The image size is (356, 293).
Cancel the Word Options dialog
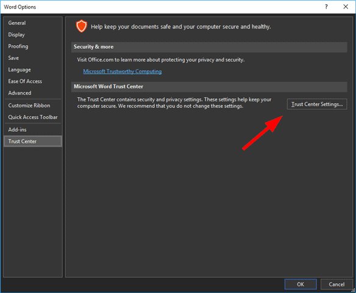coord(336,284)
